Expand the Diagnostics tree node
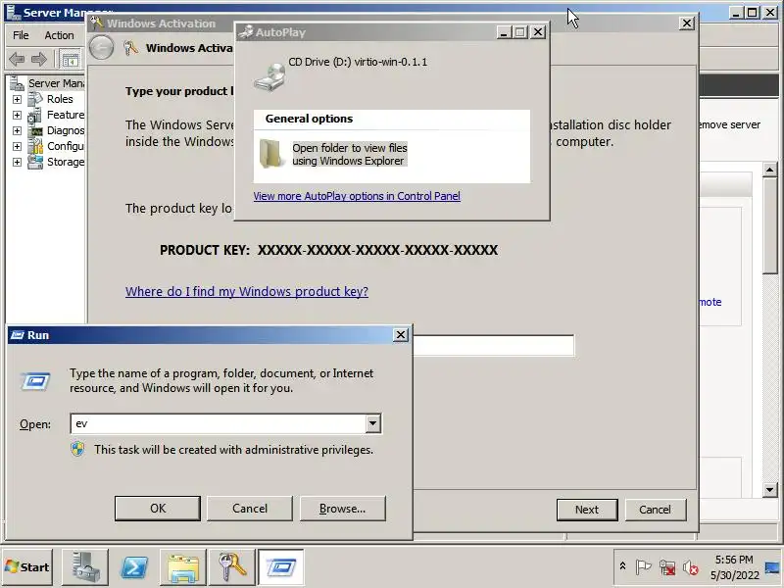Image resolution: width=784 pixels, height=588 pixels. coord(17,131)
